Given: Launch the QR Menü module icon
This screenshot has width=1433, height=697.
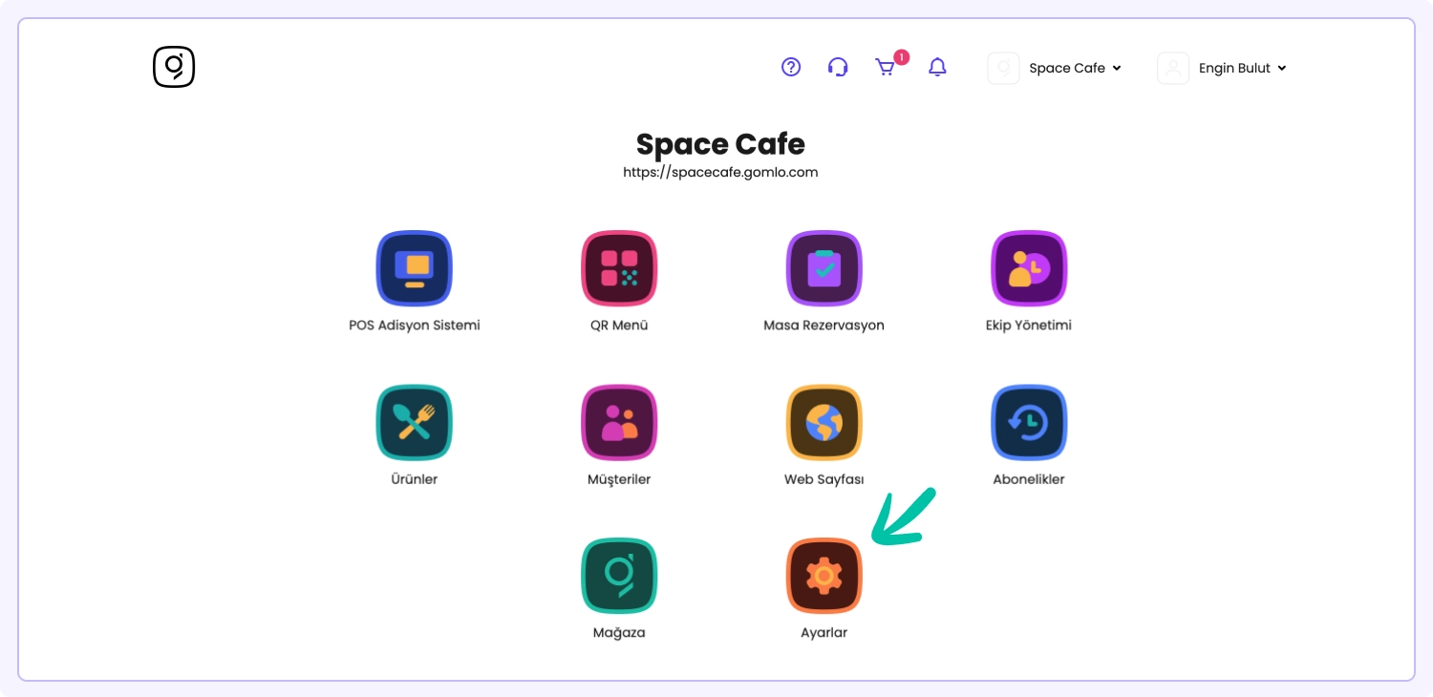Looking at the screenshot, I should [619, 268].
